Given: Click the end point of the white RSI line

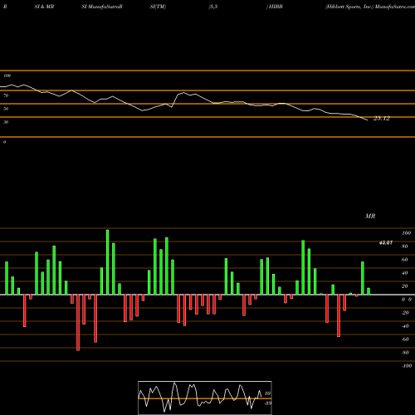Looking at the screenshot, I should [x=368, y=120].
